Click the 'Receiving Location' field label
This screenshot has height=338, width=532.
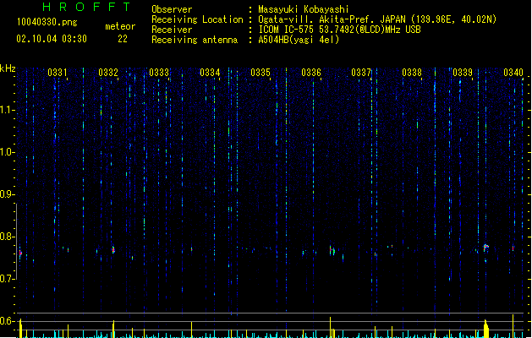[197, 19]
